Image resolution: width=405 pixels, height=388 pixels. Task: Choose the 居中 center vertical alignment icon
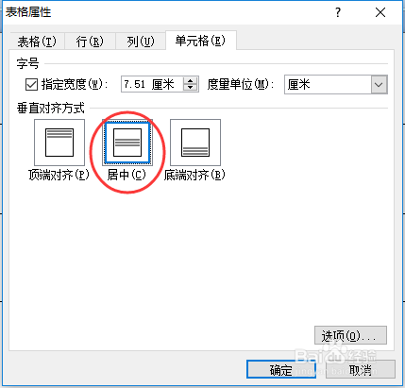click(127, 143)
